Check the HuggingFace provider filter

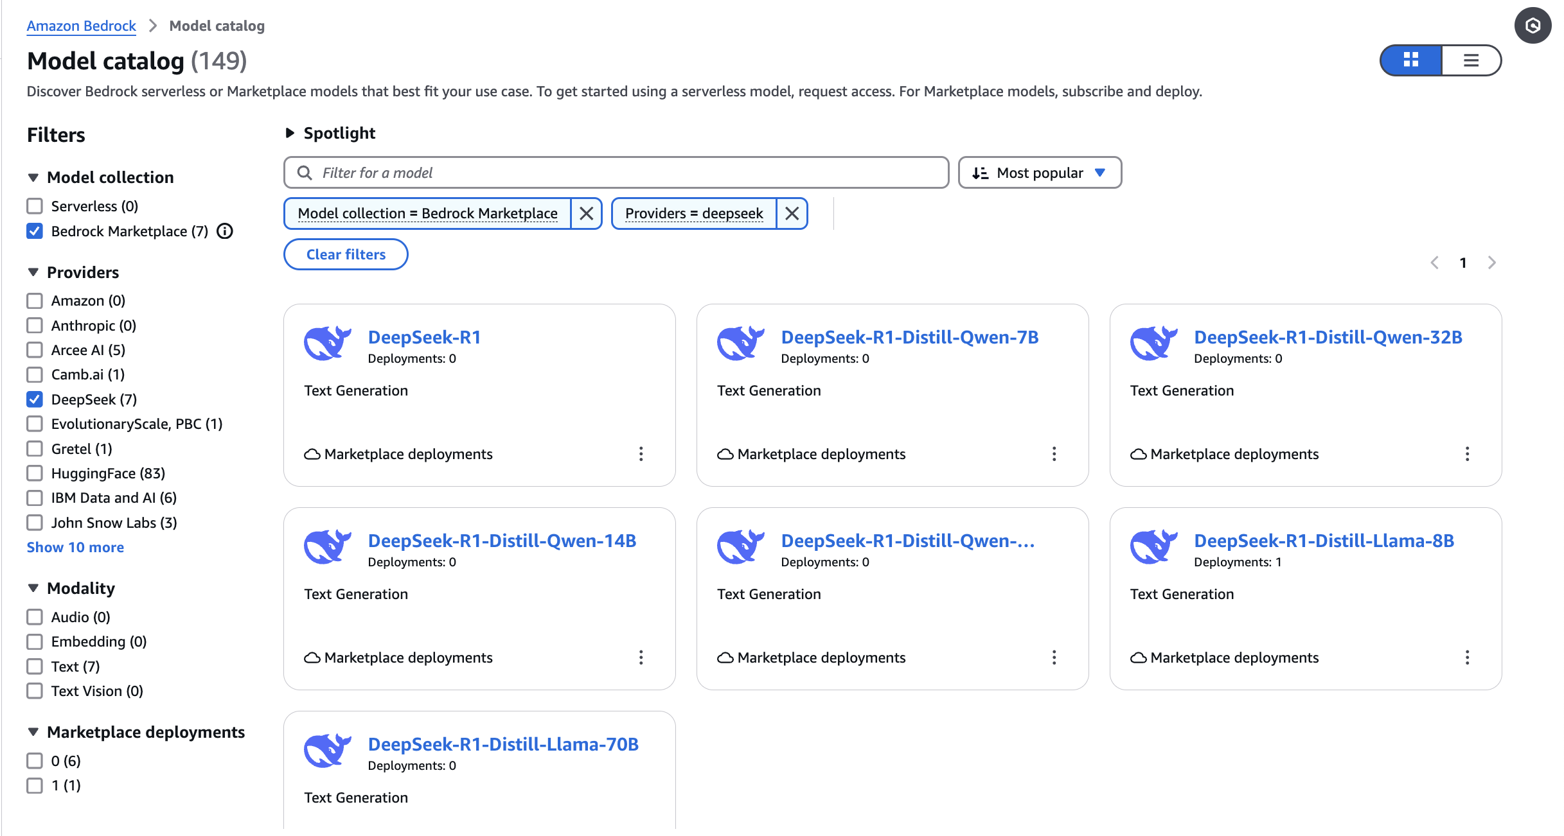pyautogui.click(x=35, y=473)
